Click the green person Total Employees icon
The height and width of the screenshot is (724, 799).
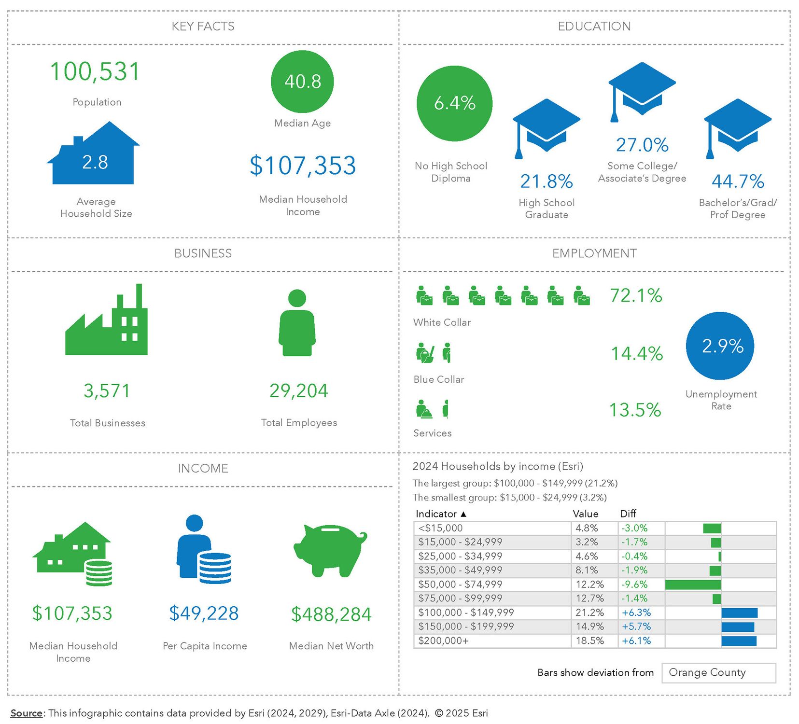pos(297,323)
